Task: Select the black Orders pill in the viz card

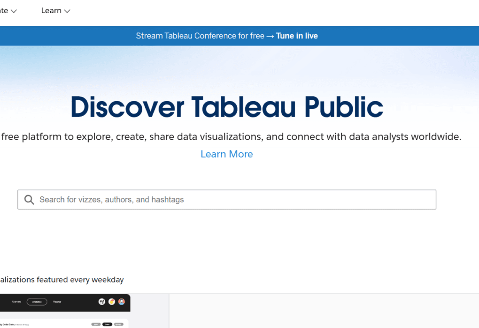Action: click(107, 324)
